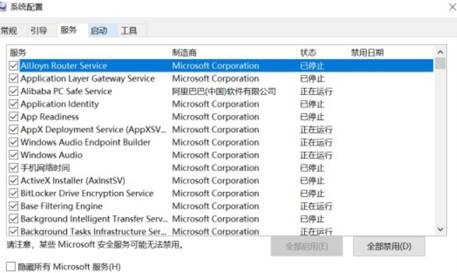Open the 引导 tab

(39, 31)
